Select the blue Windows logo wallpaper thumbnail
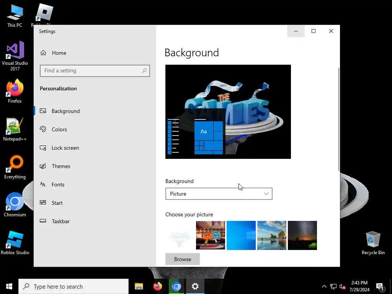392x294 pixels. (x=241, y=235)
